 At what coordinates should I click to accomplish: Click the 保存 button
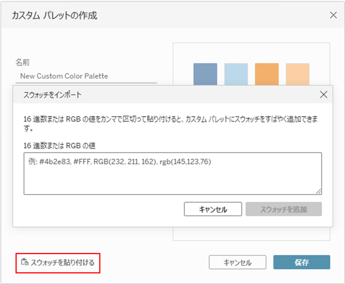(301, 262)
